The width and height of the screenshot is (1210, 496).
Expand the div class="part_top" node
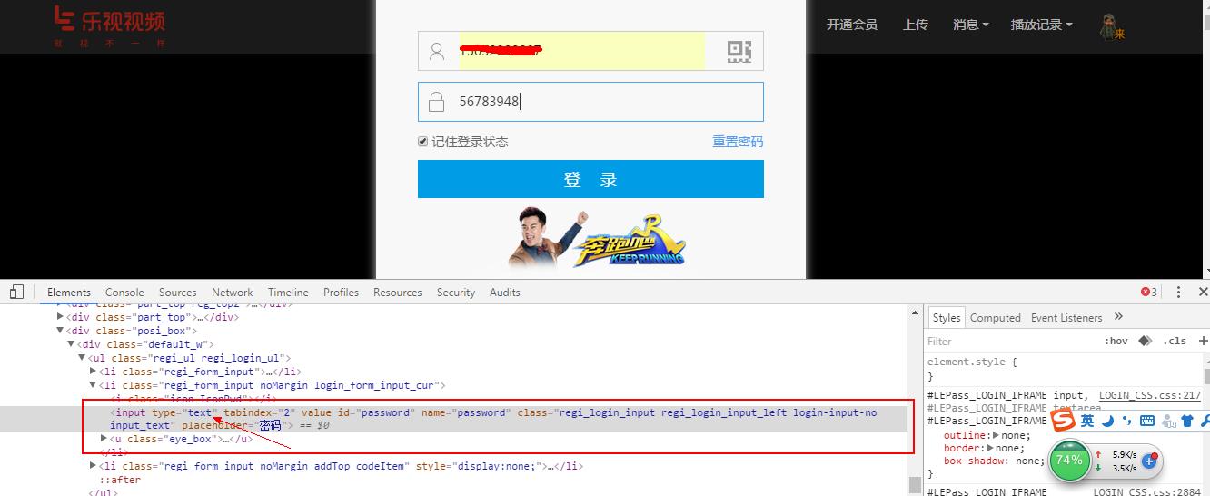coord(61,317)
